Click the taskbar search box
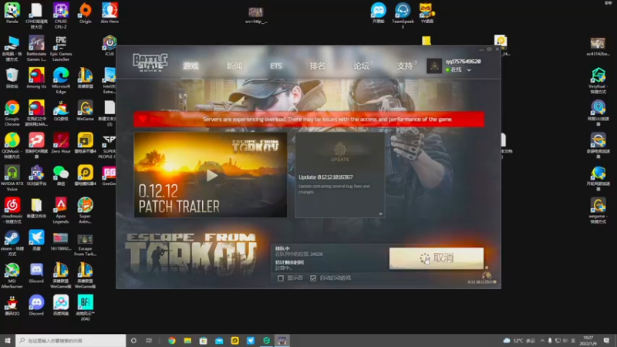The height and width of the screenshot is (347, 617). tap(71, 341)
